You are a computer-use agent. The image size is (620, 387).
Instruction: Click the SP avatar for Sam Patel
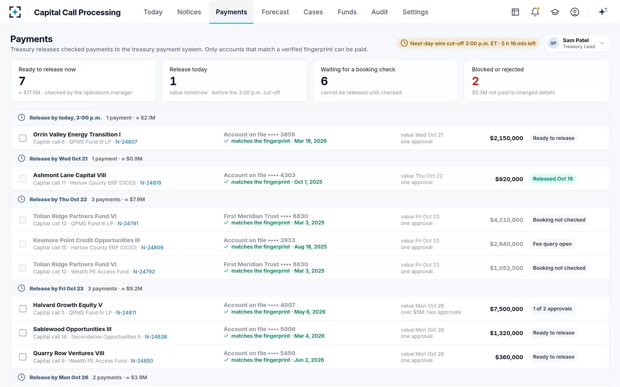[553, 43]
